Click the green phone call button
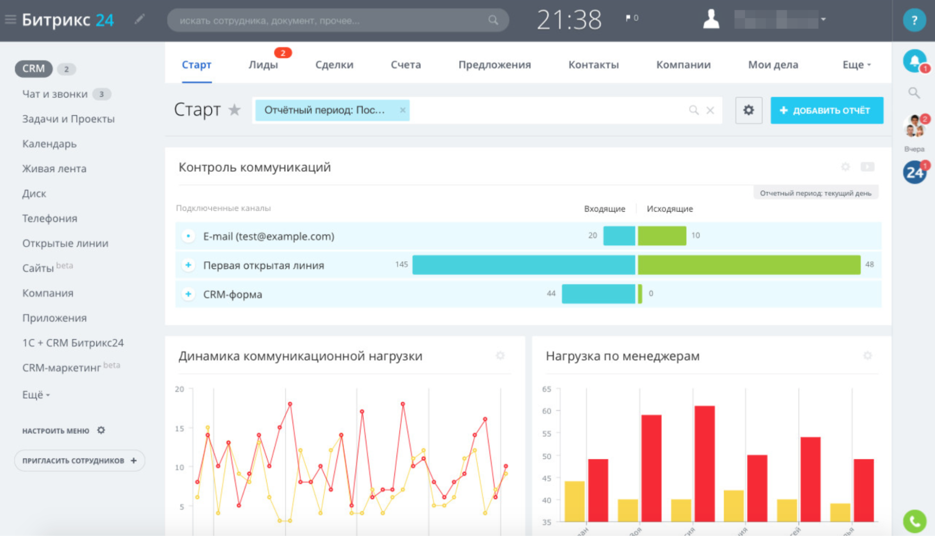 (914, 521)
